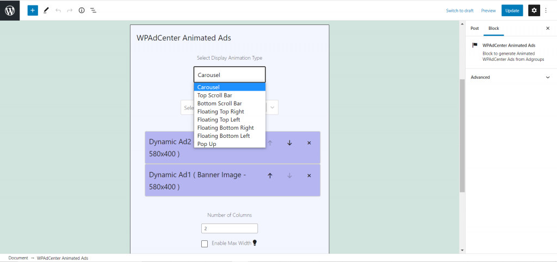Choose Floating Bottom Right option
557x262 pixels.
230,128
